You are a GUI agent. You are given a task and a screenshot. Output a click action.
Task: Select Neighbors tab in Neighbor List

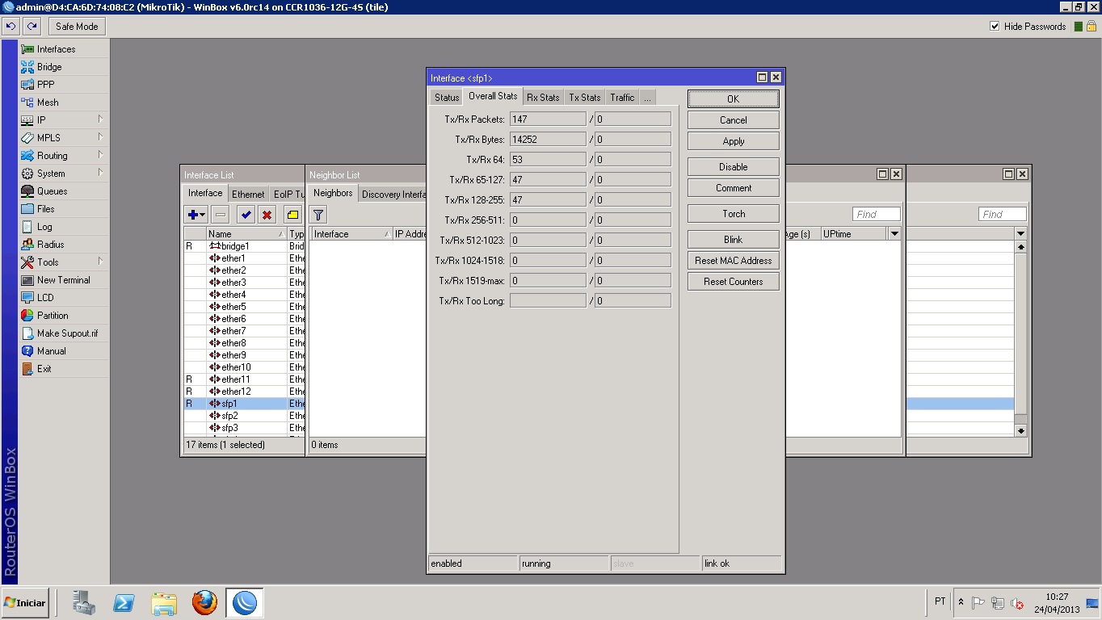click(333, 193)
